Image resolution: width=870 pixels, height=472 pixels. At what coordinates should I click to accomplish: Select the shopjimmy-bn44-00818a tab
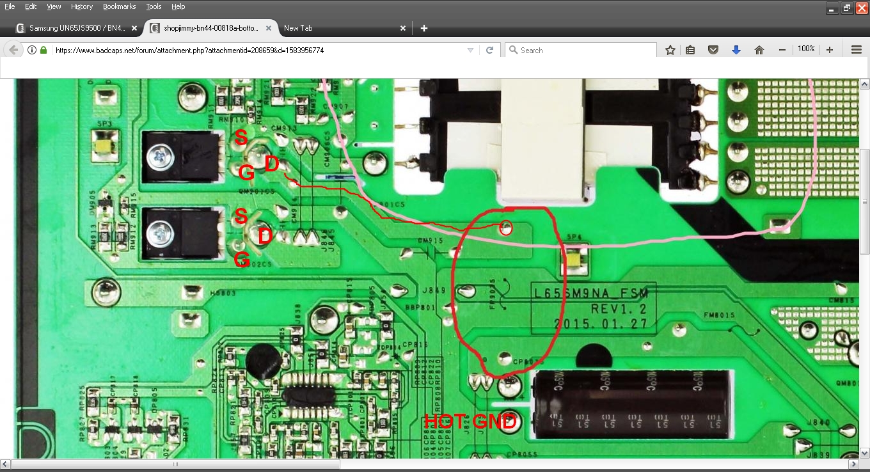[x=211, y=28]
